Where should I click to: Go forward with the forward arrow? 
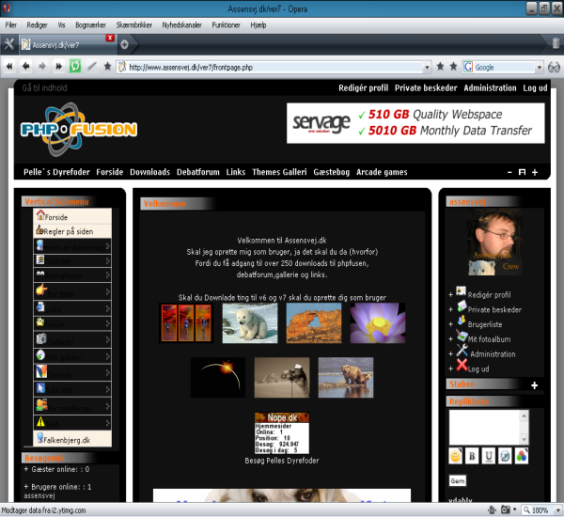(42, 66)
